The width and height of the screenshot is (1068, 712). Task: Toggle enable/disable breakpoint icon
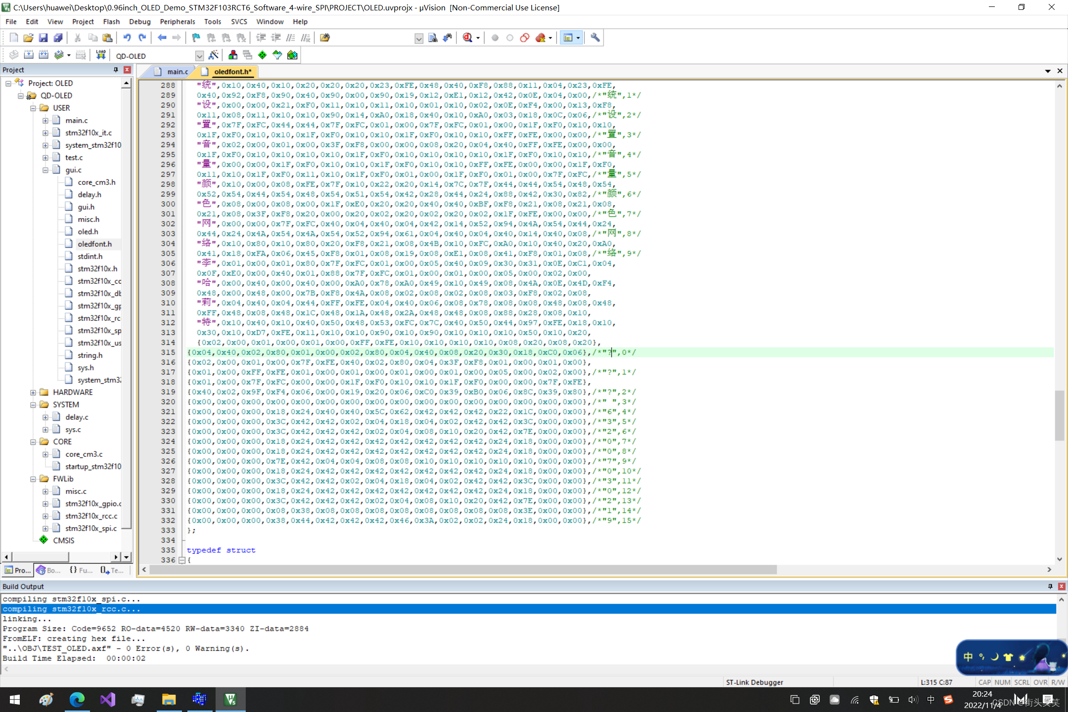point(510,38)
